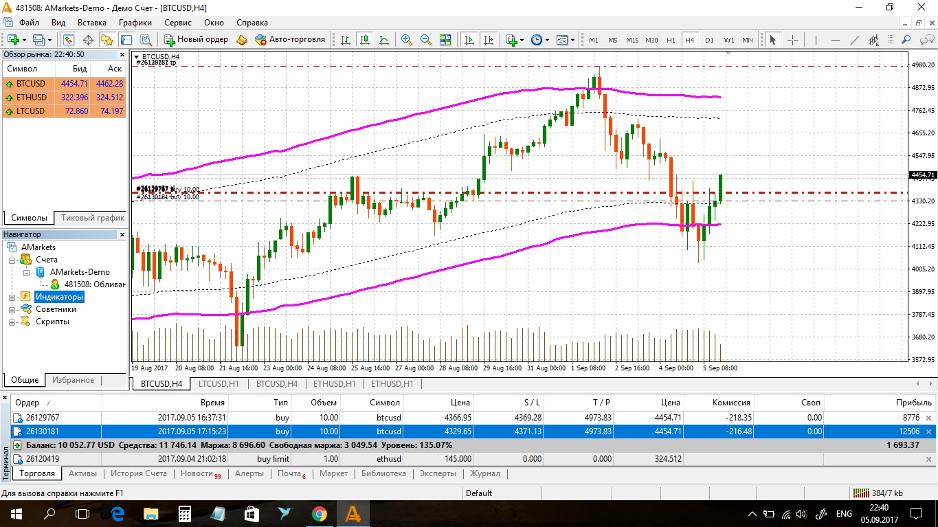
Task: Select the arrow cursor tool
Action: pos(772,40)
